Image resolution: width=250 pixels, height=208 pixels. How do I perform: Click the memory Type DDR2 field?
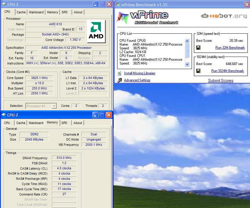(x=34, y=134)
